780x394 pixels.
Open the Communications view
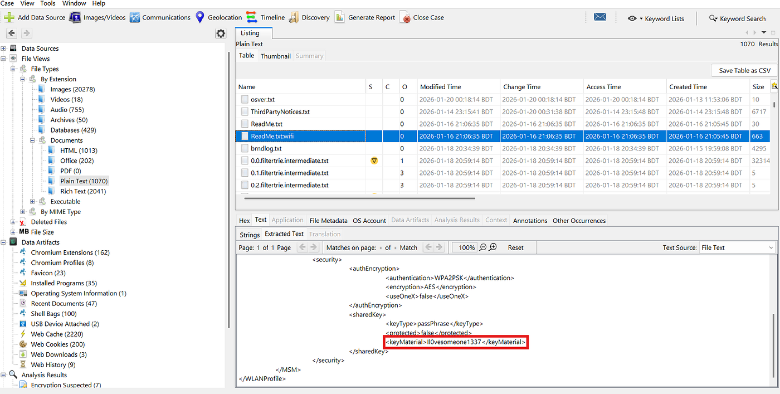135,17
